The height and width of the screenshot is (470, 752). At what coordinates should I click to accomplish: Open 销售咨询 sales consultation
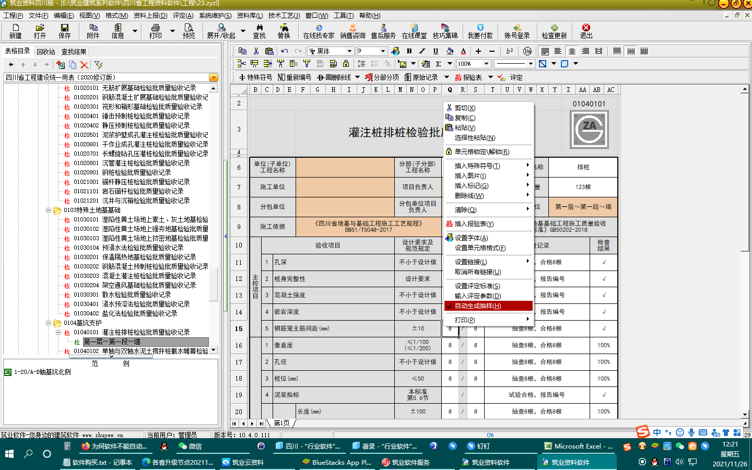point(352,31)
